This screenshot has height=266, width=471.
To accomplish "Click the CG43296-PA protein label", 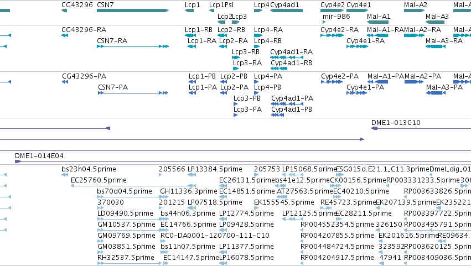I will 84,76.
